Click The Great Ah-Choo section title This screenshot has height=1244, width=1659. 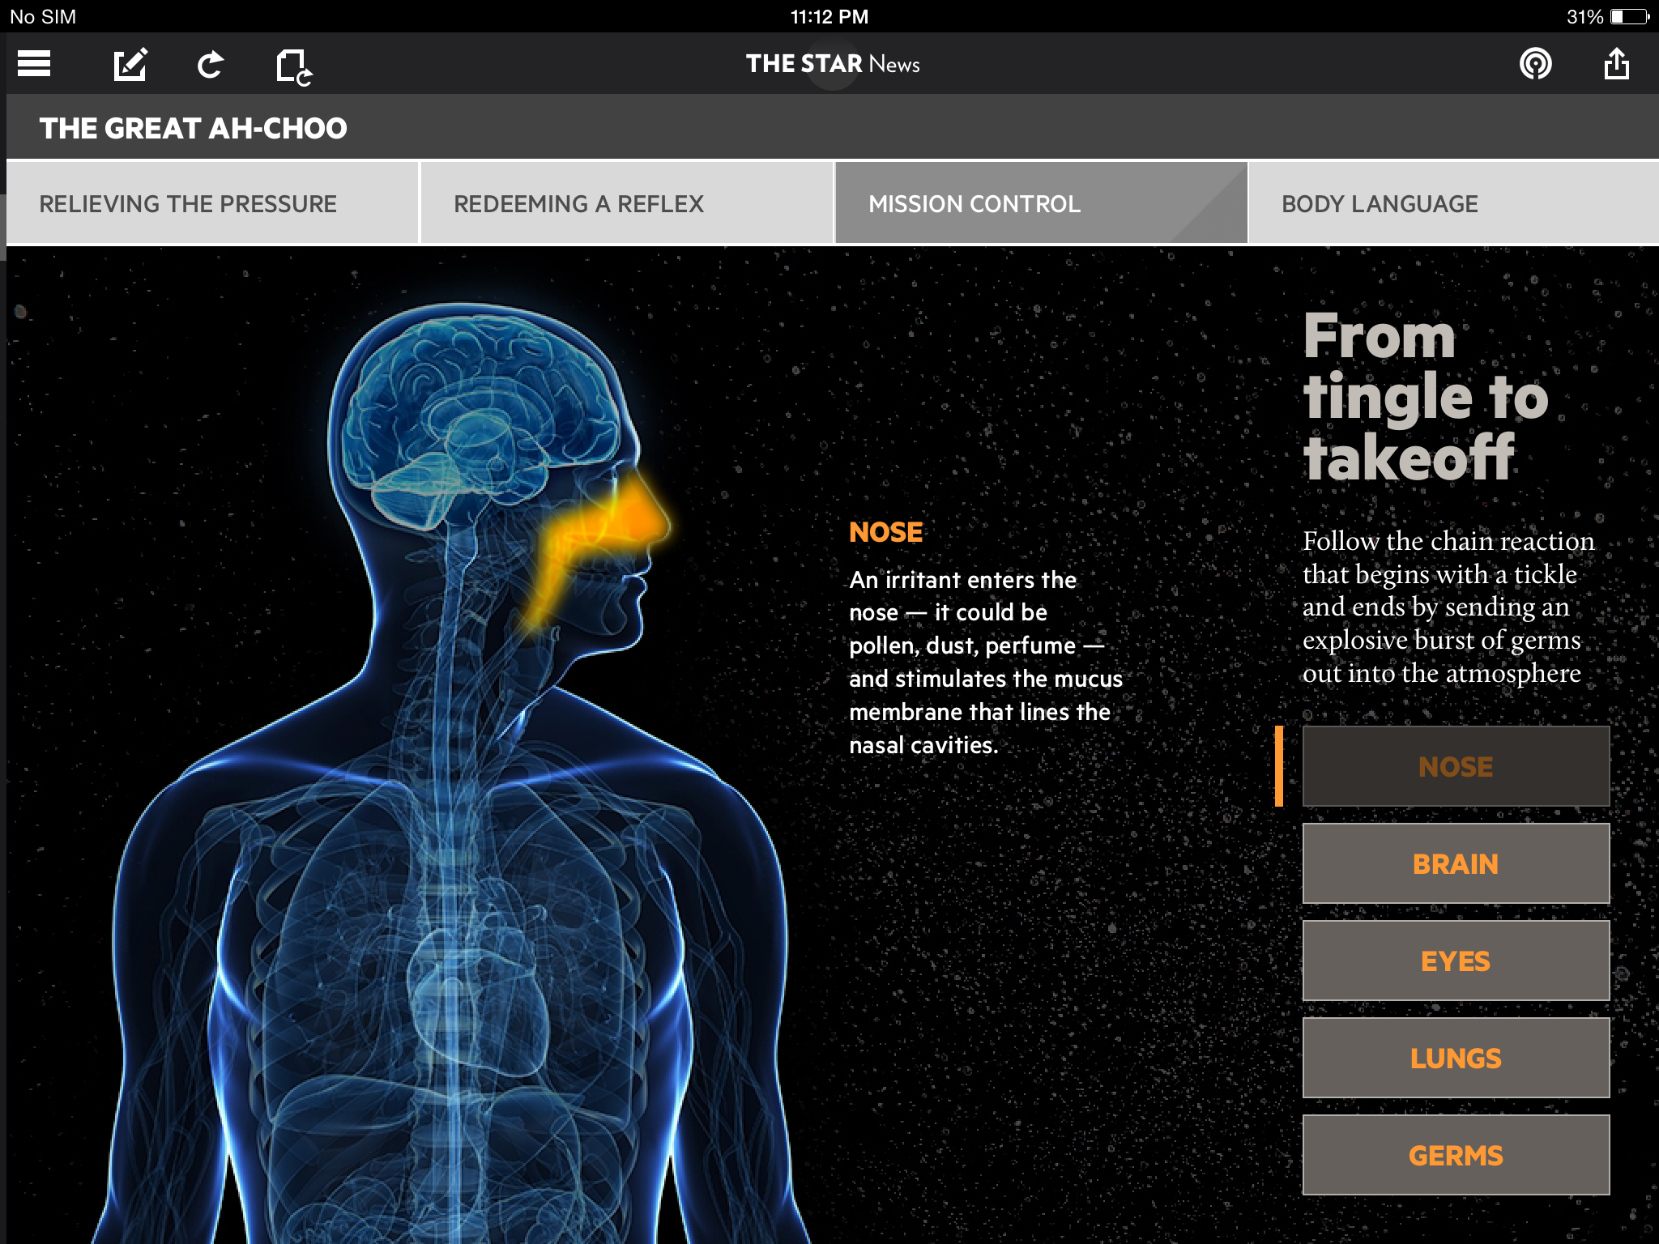pos(193,128)
